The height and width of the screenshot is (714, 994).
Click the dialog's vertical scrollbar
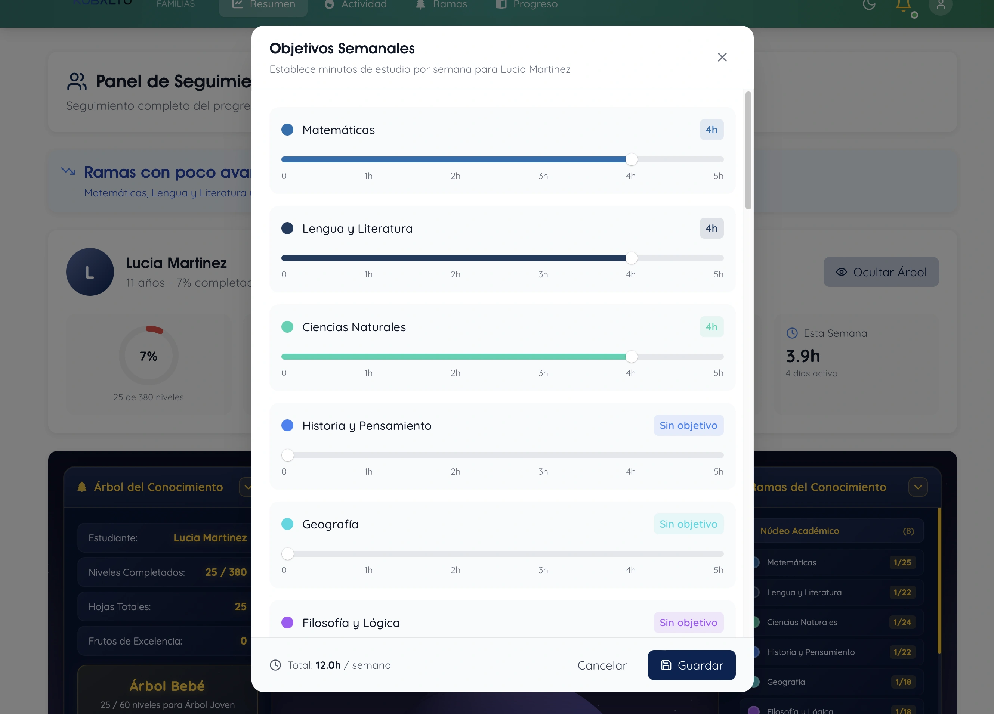click(748, 151)
